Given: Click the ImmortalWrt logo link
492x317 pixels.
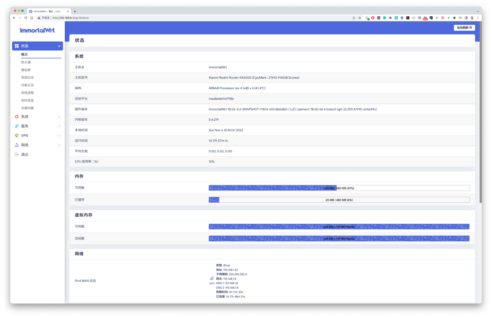Looking at the screenshot, I should (x=37, y=30).
